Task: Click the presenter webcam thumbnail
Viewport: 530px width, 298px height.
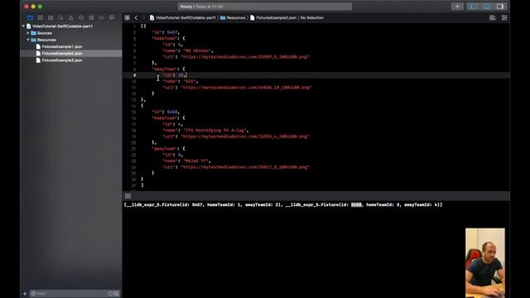Action: click(485, 263)
